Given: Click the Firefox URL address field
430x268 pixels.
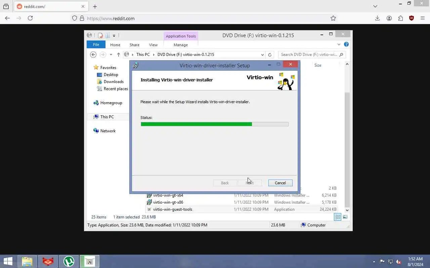Looking at the screenshot, I should (x=205, y=18).
